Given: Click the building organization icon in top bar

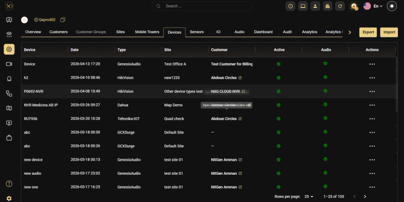Looking at the screenshot, I should point(327,6).
